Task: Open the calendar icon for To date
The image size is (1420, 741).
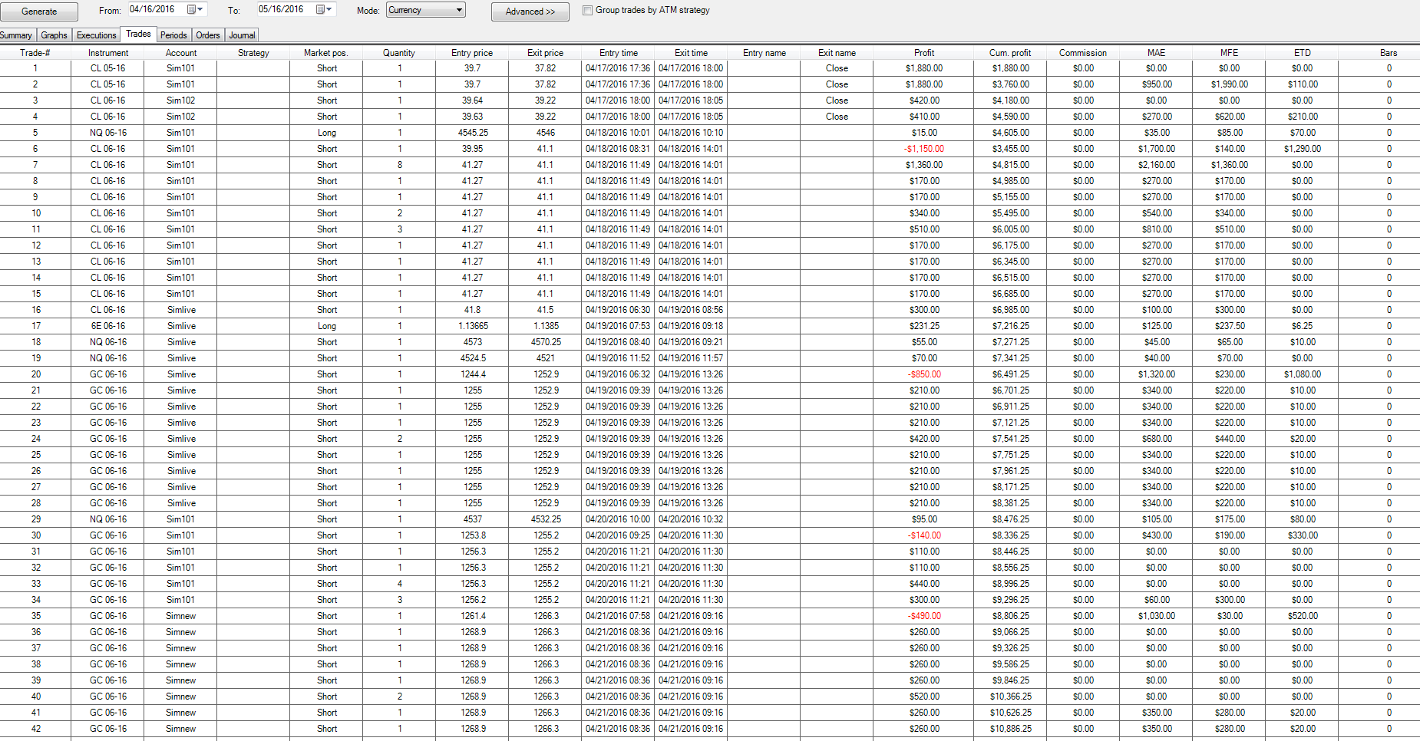Action: tap(321, 10)
